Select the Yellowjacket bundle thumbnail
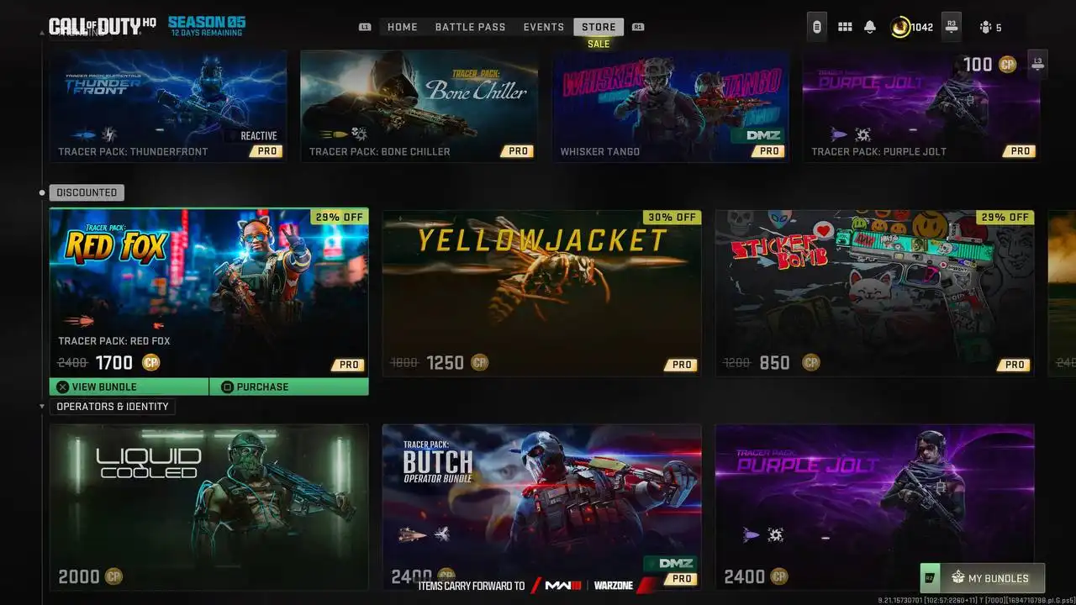This screenshot has height=605, width=1076. coord(541,292)
